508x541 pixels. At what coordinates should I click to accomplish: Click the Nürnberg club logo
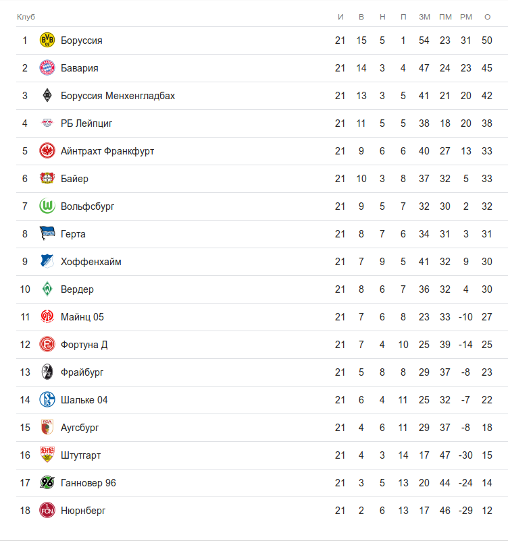point(47,511)
